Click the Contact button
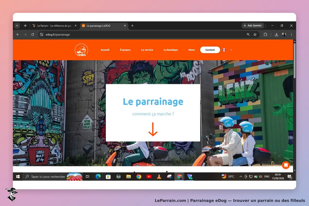This screenshot has height=206, width=309. coord(210,50)
